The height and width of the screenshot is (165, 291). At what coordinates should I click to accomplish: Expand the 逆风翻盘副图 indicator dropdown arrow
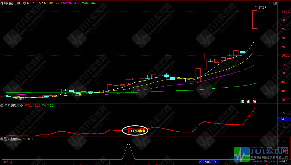click(2, 106)
